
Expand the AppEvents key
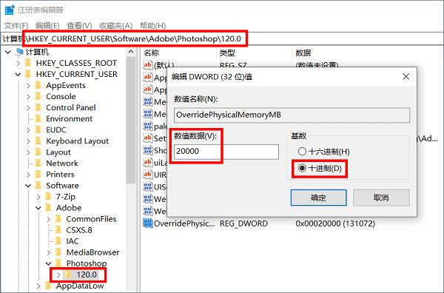28,86
